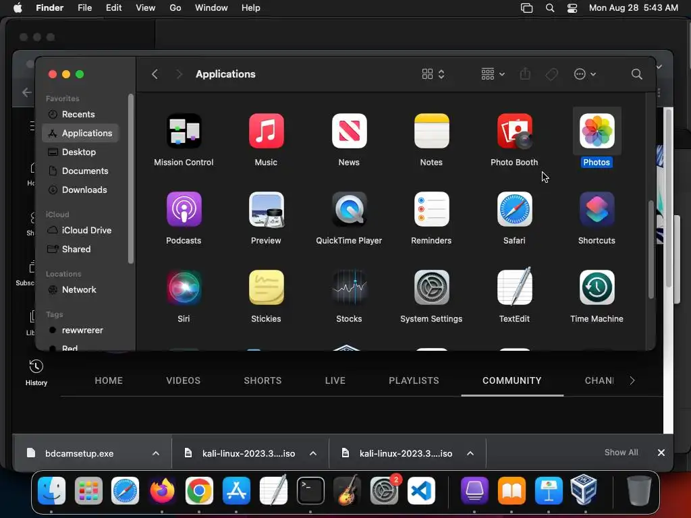Select Downloads in Finder sidebar
The width and height of the screenshot is (691, 518).
[80, 190]
